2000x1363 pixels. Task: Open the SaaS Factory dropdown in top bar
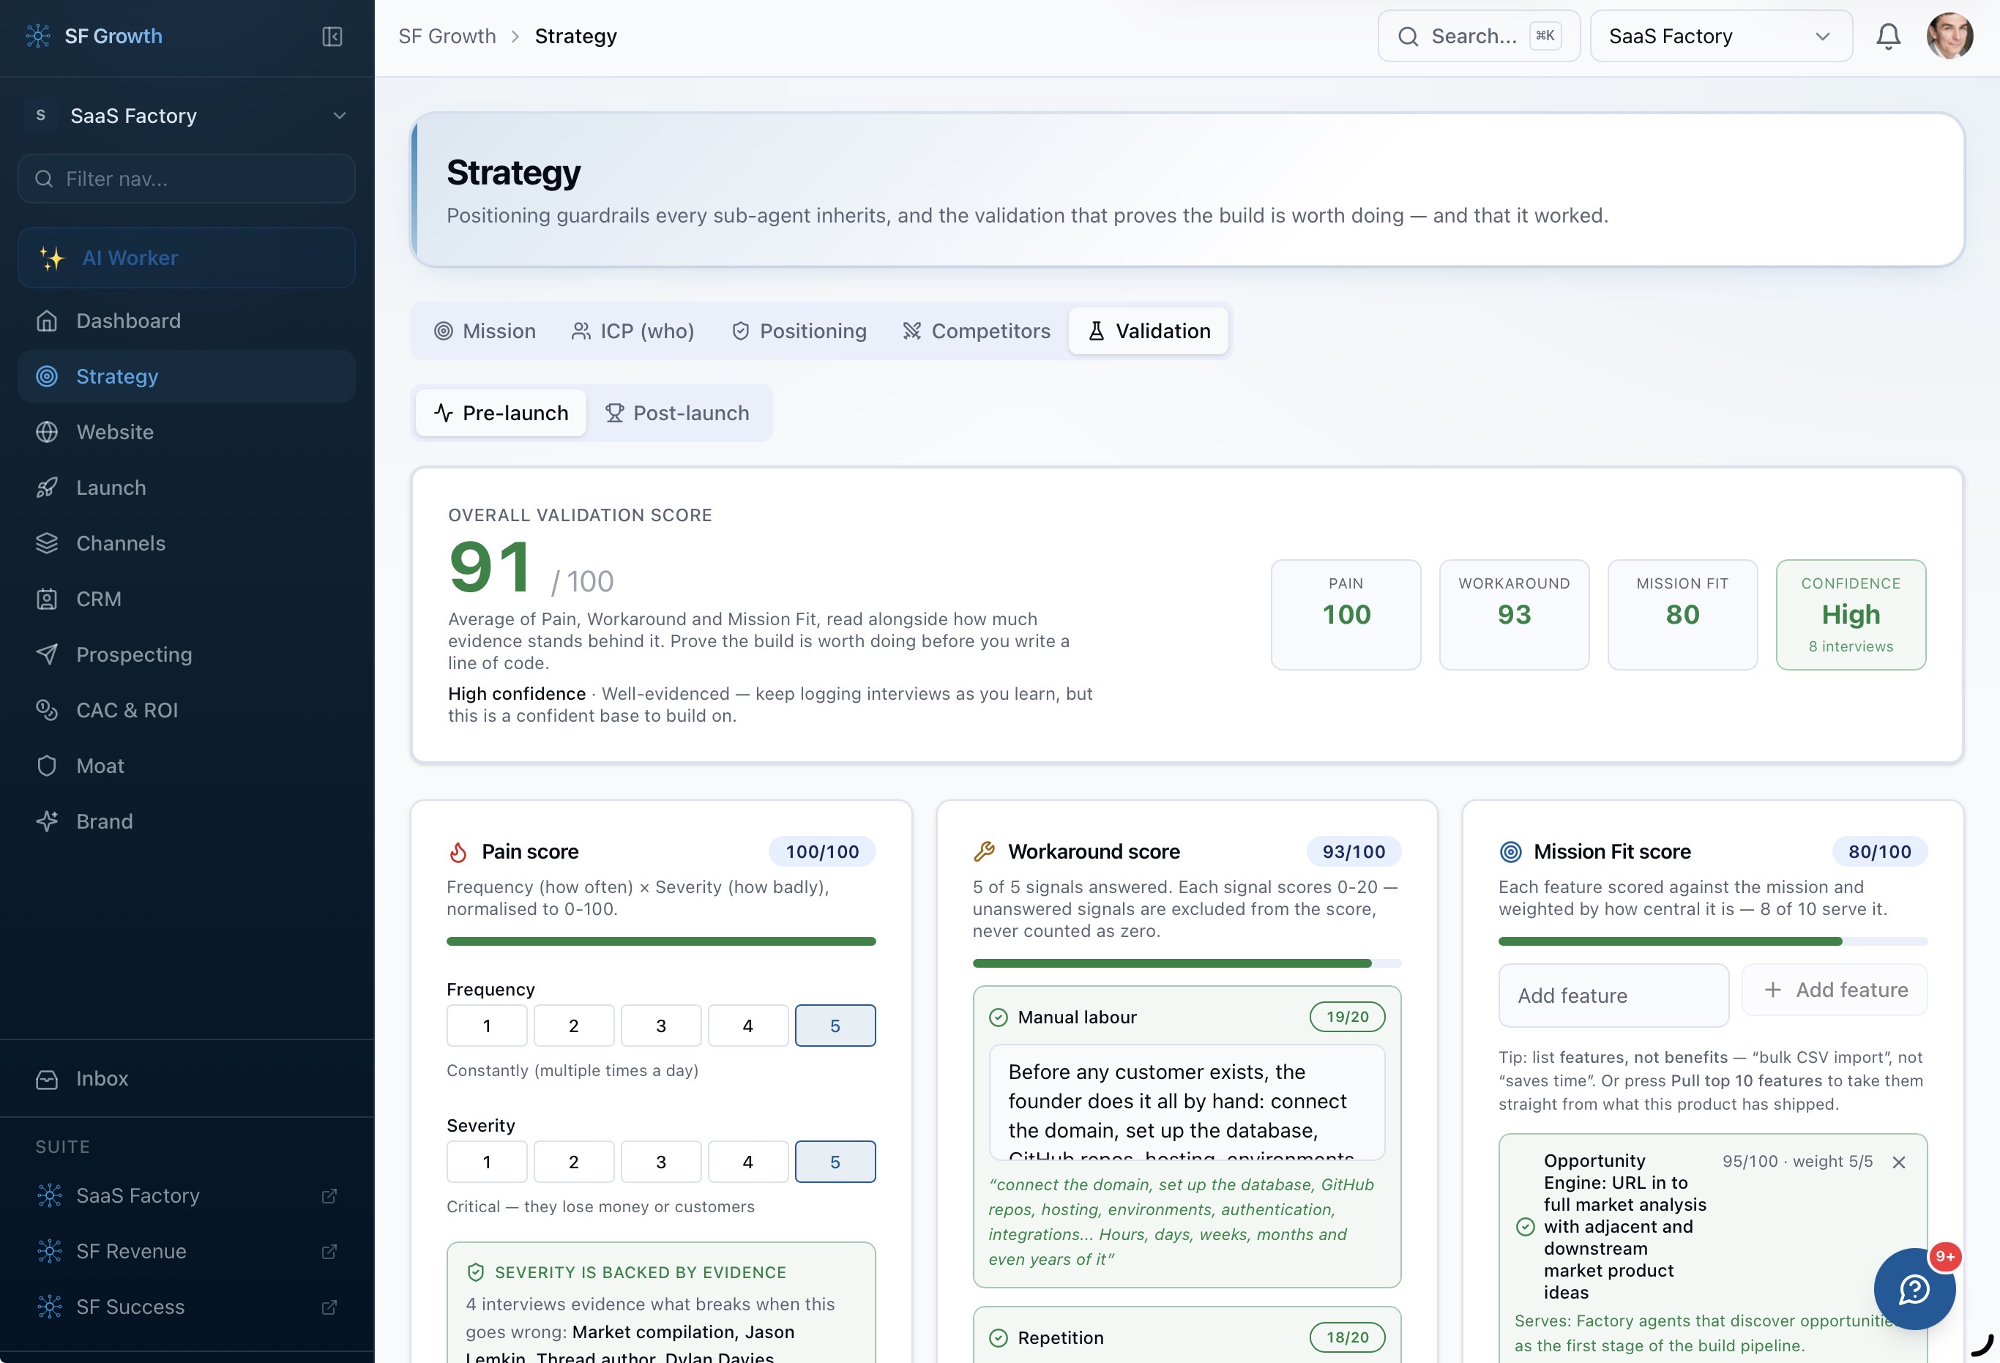[x=1721, y=36]
